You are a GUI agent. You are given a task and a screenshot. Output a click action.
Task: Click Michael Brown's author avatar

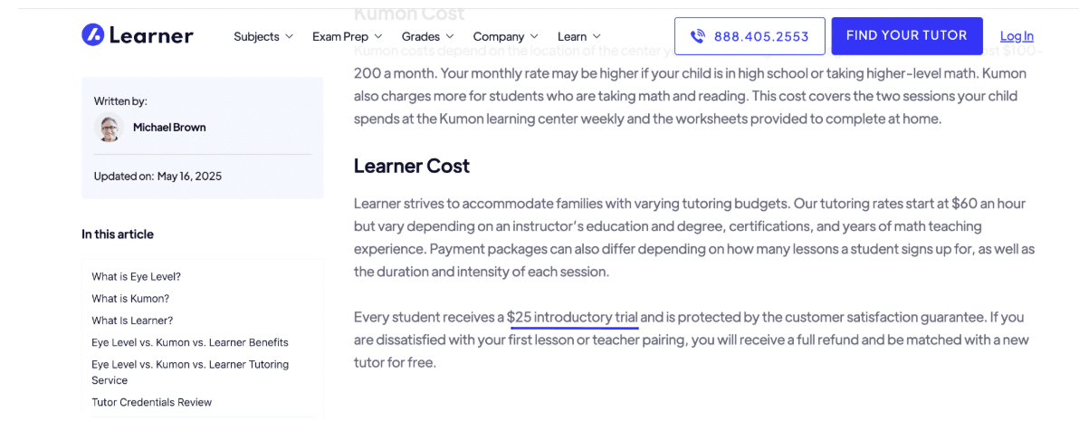click(109, 128)
